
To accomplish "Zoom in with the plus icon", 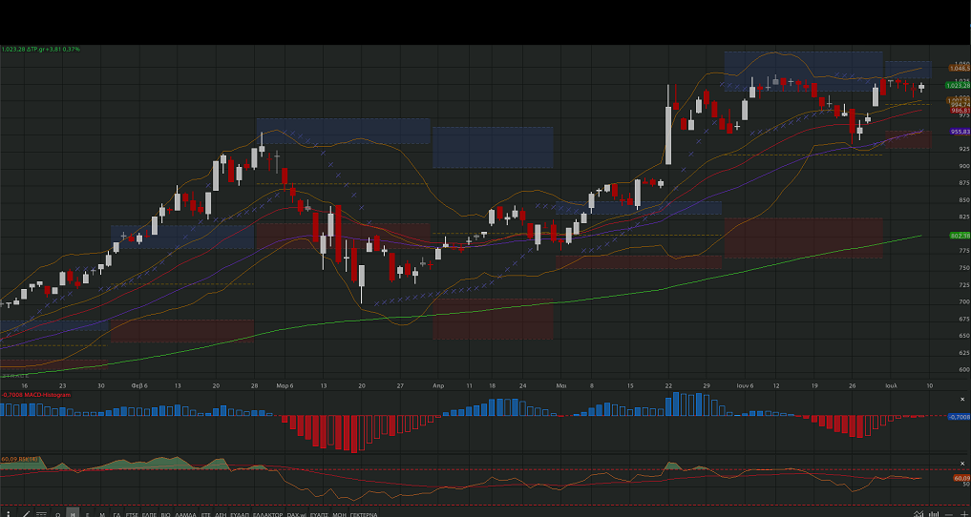I will click(x=964, y=514).
